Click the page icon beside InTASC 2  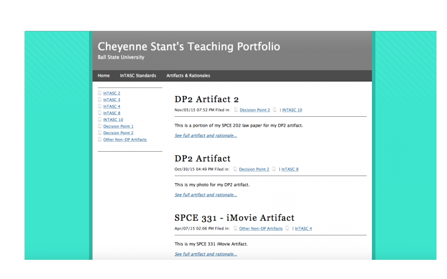click(x=100, y=93)
